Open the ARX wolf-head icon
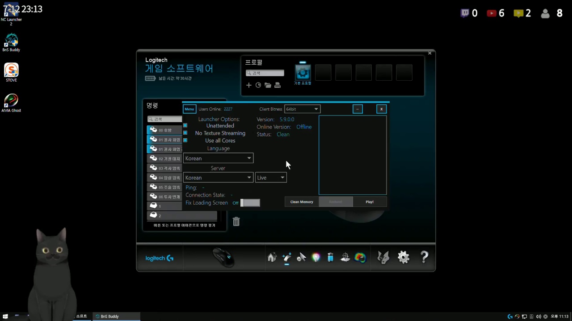 [383, 257]
